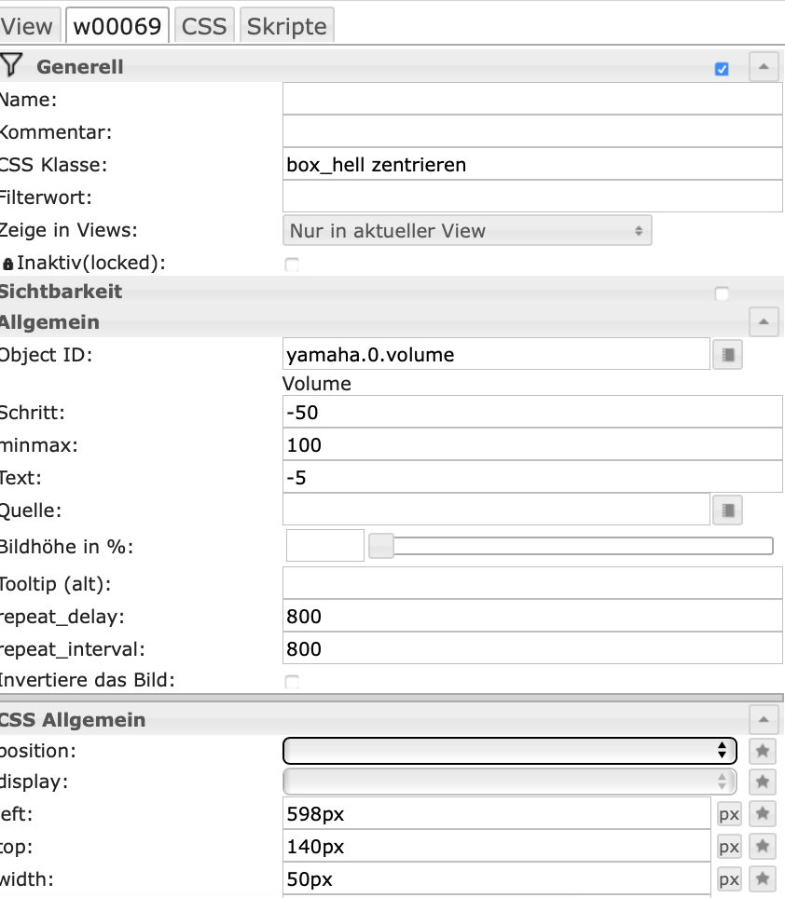Uncheck the Generell section checkbox

point(722,69)
